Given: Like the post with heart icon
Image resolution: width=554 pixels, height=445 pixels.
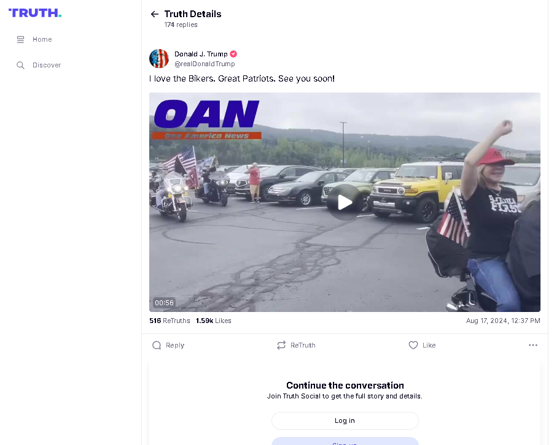Looking at the screenshot, I should 413,345.
